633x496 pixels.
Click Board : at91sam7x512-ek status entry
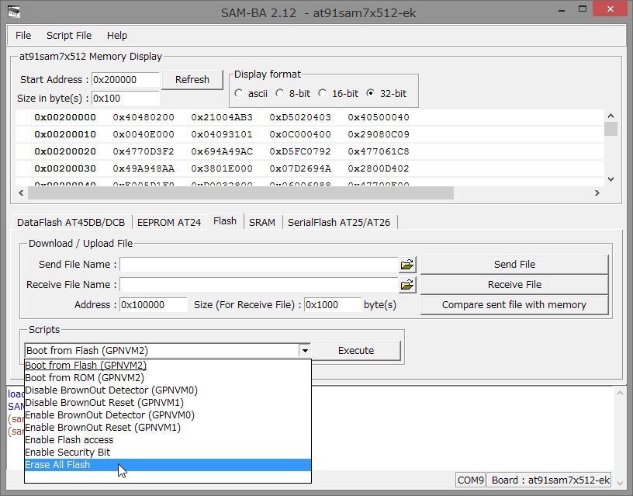coord(550,480)
